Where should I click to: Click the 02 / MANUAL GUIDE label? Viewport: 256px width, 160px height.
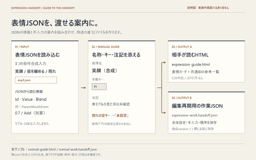[106, 47]
